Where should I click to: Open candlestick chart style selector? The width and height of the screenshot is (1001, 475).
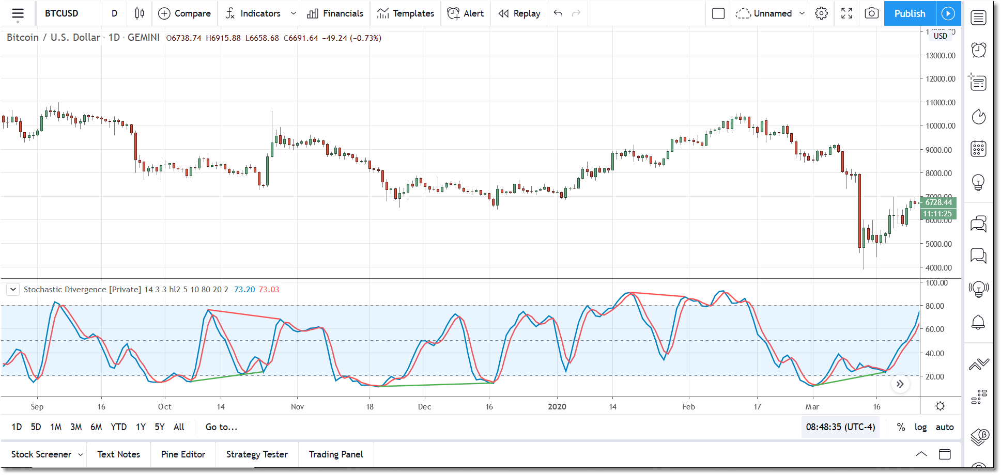point(140,13)
